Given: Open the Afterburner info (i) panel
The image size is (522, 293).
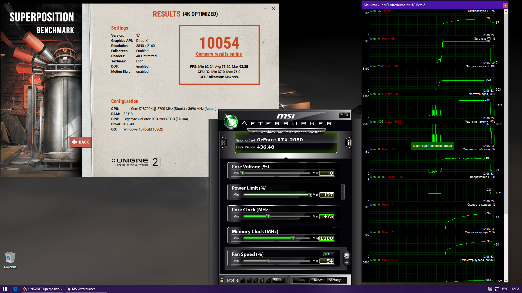Looking at the screenshot, I should [x=348, y=142].
